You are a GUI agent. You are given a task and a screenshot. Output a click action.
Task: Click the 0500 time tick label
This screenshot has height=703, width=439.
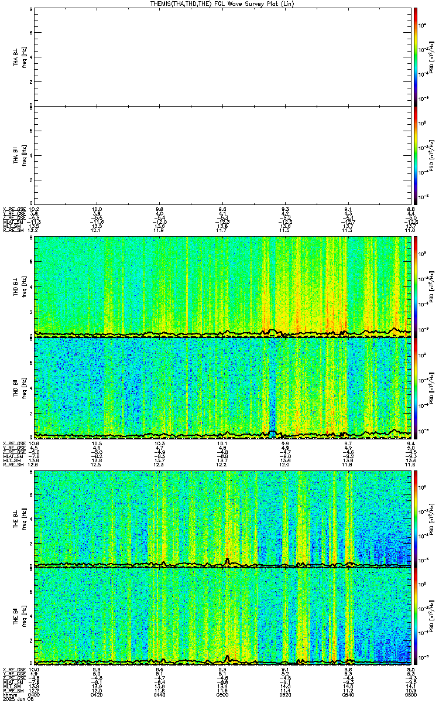coord(222,695)
